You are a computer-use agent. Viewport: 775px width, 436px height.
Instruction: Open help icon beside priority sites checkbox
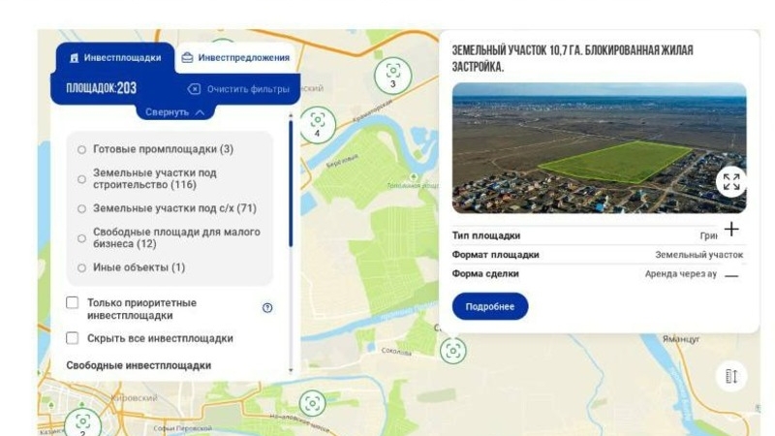click(267, 308)
